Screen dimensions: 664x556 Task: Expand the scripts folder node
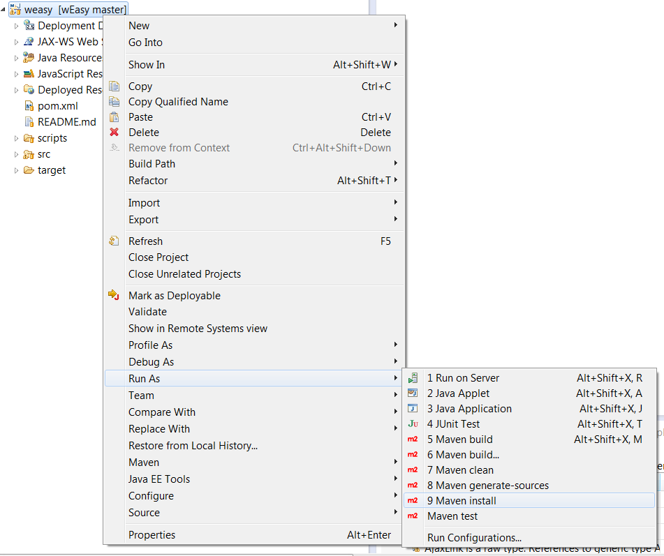(x=17, y=138)
